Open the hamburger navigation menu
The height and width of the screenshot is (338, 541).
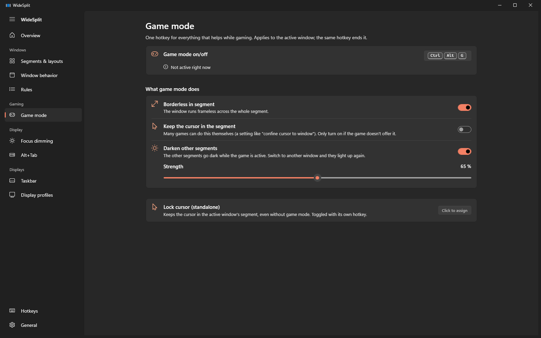point(12,19)
